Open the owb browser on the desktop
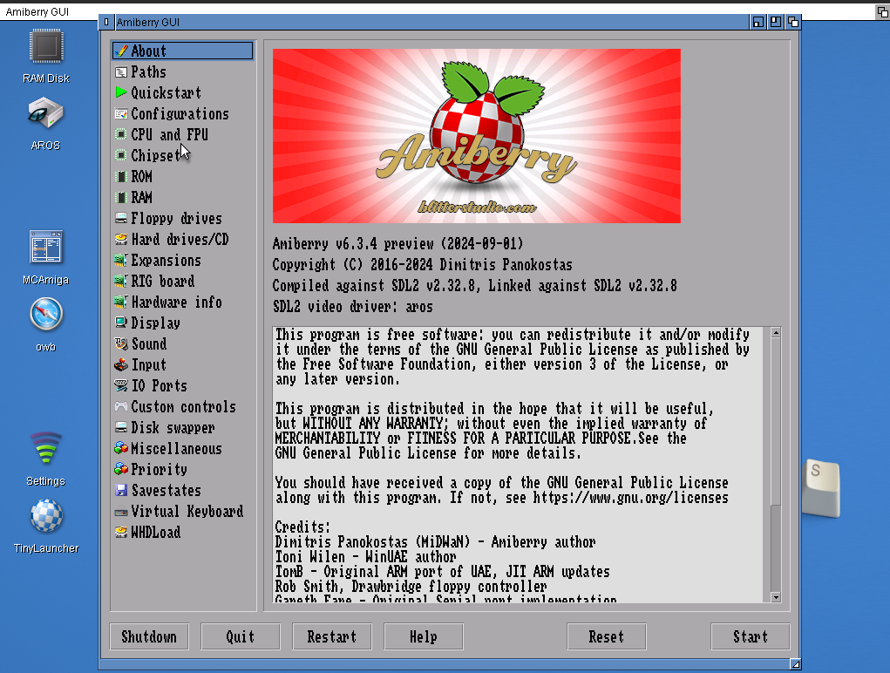The image size is (890, 673). coord(44,316)
